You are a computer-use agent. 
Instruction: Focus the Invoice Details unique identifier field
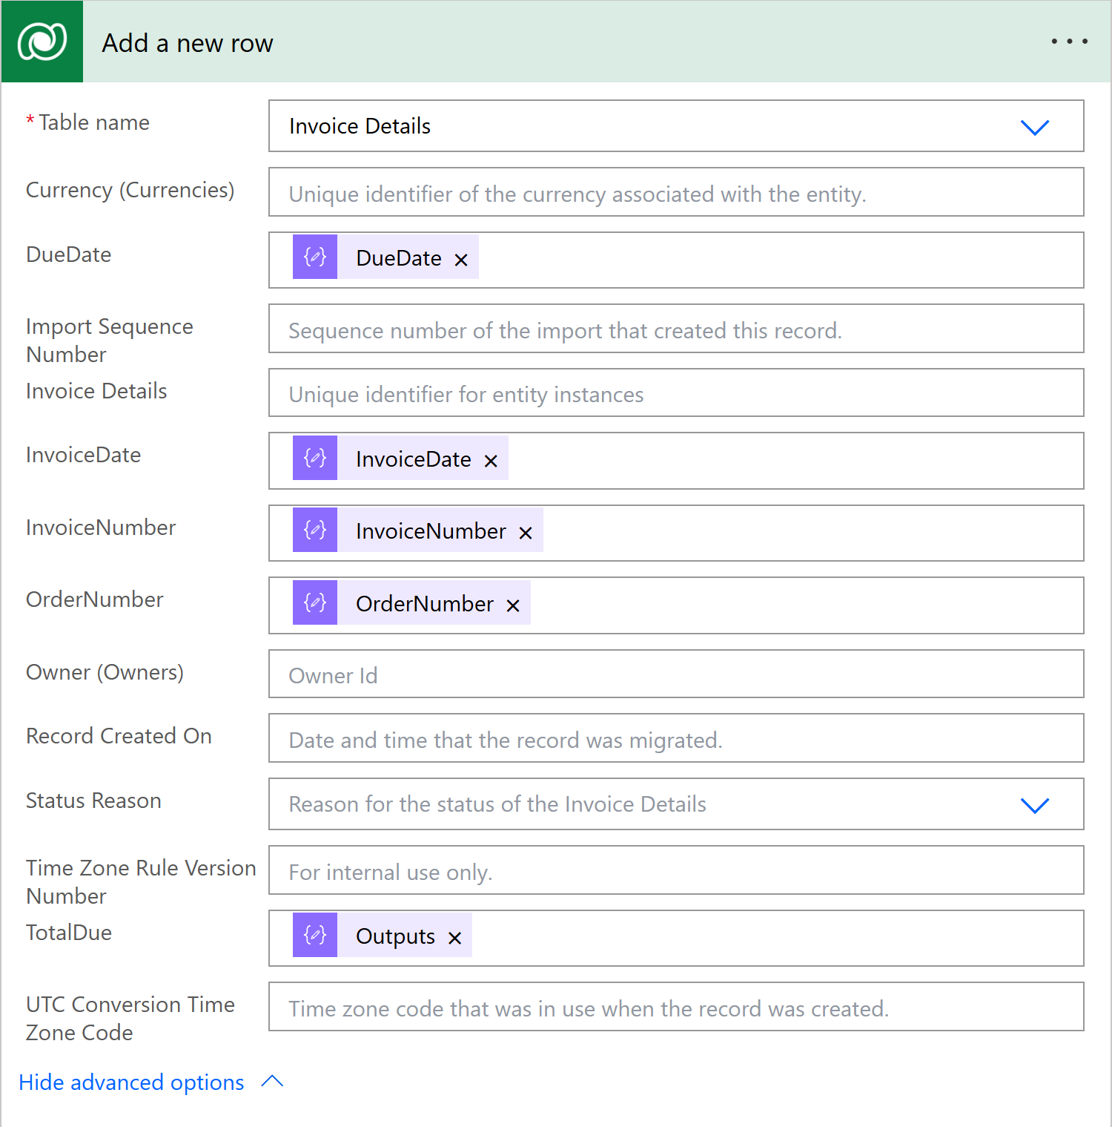(x=676, y=392)
